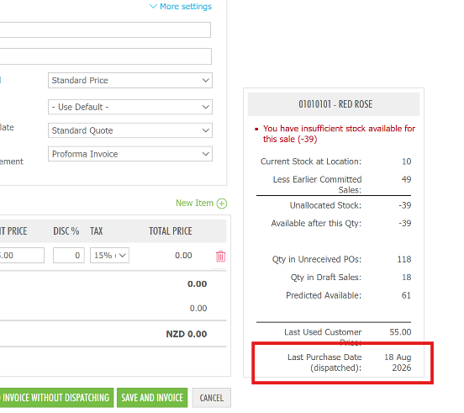Click the New Item plus icon

(222, 204)
